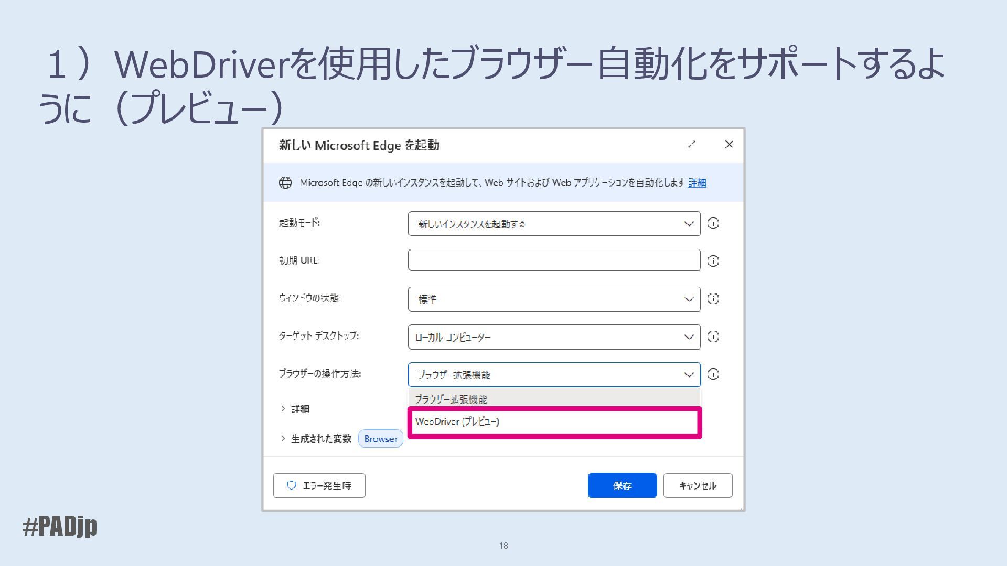The image size is (1007, 566).
Task: Click shield icon on エラー発生時 button
Action: pyautogui.click(x=291, y=485)
